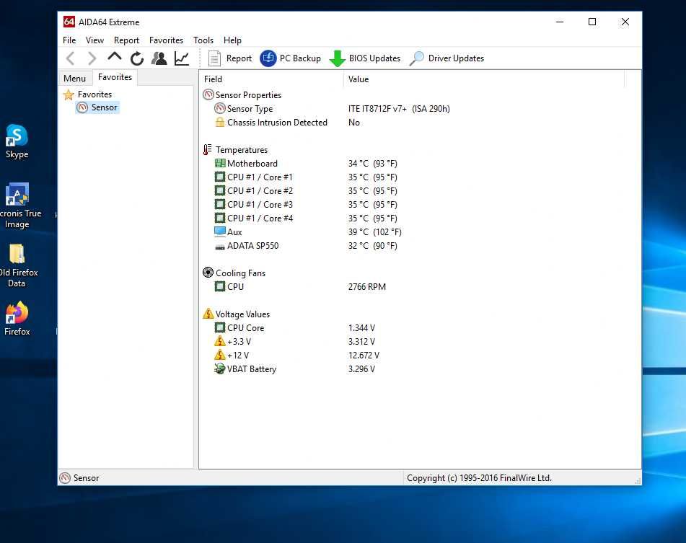Image resolution: width=686 pixels, height=543 pixels.
Task: Open the Tools menu
Action: click(203, 40)
